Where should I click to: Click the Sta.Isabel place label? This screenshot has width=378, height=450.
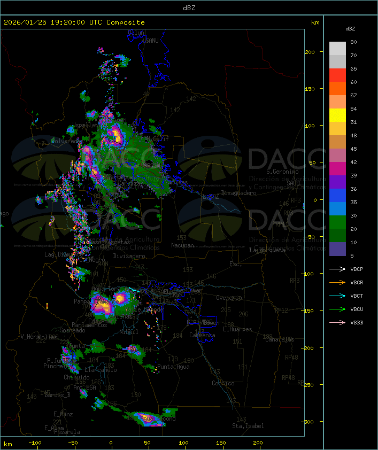pyautogui.click(x=248, y=426)
